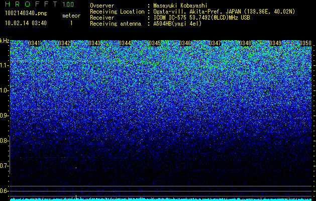
Task: Click the 1.0 frequency axis label
Action: pyautogui.click(x=4, y=90)
